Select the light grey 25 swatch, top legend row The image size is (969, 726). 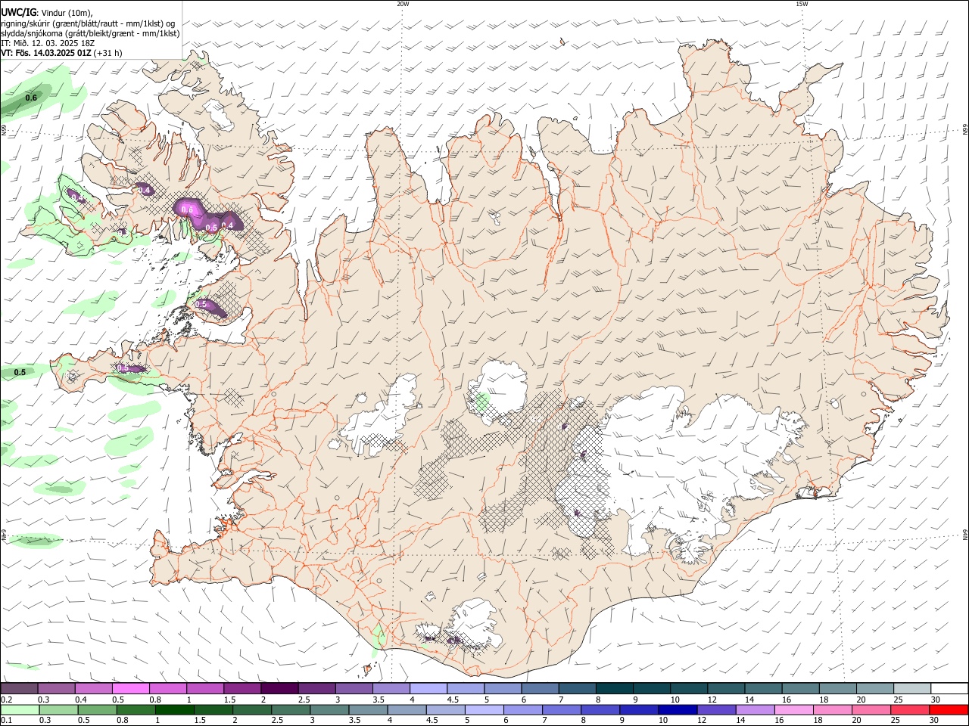pyautogui.click(x=912, y=688)
